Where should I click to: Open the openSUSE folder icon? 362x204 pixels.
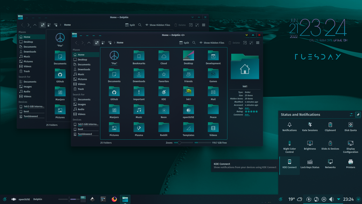[189, 110]
